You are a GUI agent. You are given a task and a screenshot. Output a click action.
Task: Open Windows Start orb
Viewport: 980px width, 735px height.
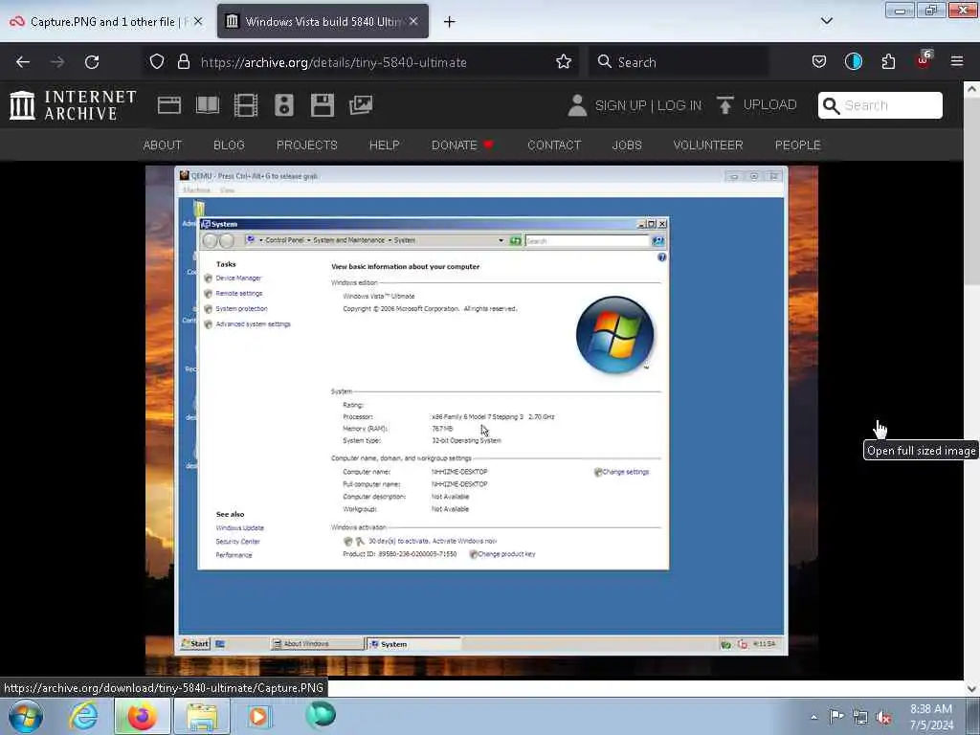click(26, 716)
